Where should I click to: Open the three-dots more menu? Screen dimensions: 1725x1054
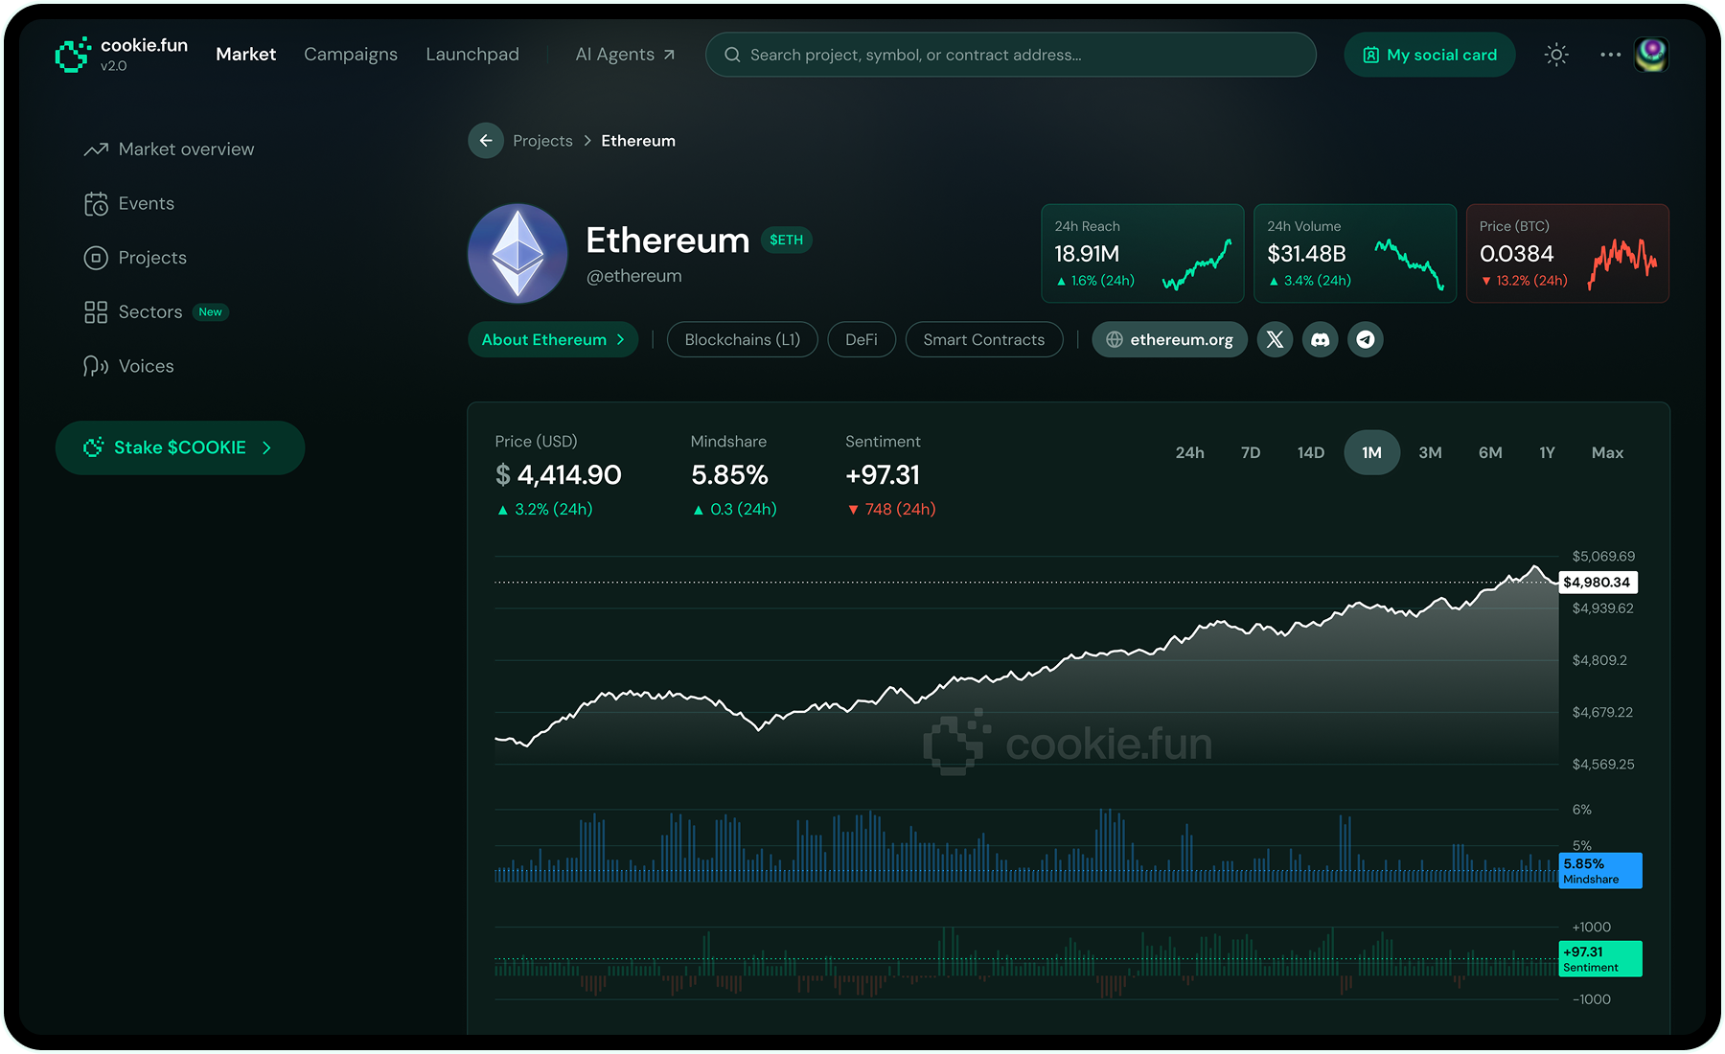click(x=1610, y=55)
